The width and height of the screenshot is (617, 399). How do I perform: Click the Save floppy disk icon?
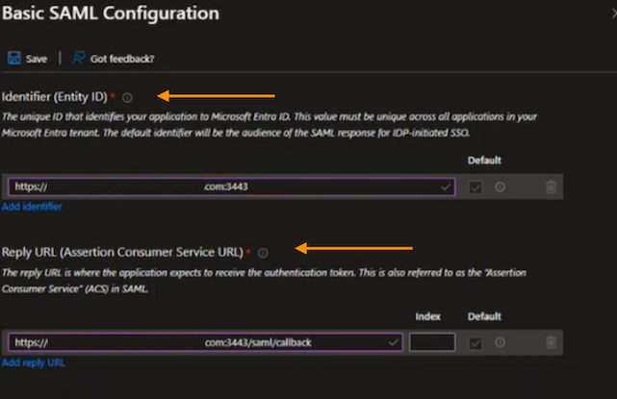click(x=14, y=59)
